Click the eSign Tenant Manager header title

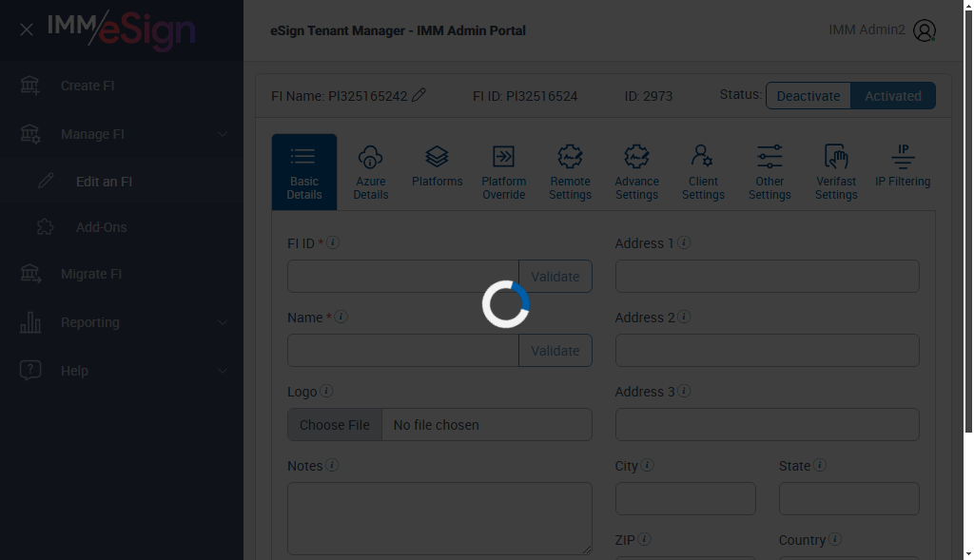click(x=399, y=30)
